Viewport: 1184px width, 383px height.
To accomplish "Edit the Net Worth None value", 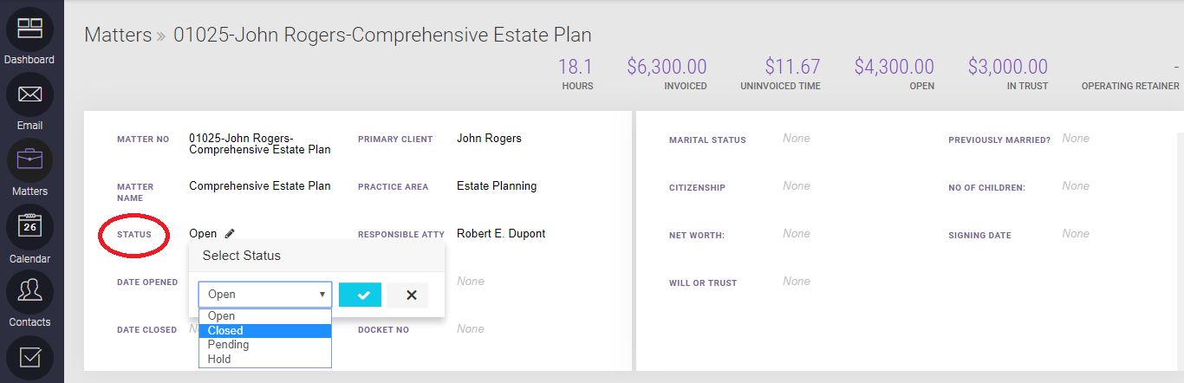I will coord(796,234).
